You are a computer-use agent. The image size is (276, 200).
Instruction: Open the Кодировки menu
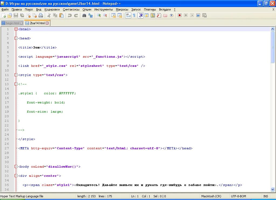pyautogui.click(x=52, y=9)
